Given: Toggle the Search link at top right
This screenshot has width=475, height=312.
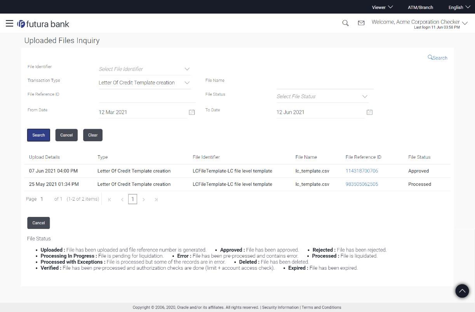Looking at the screenshot, I should coord(438,57).
